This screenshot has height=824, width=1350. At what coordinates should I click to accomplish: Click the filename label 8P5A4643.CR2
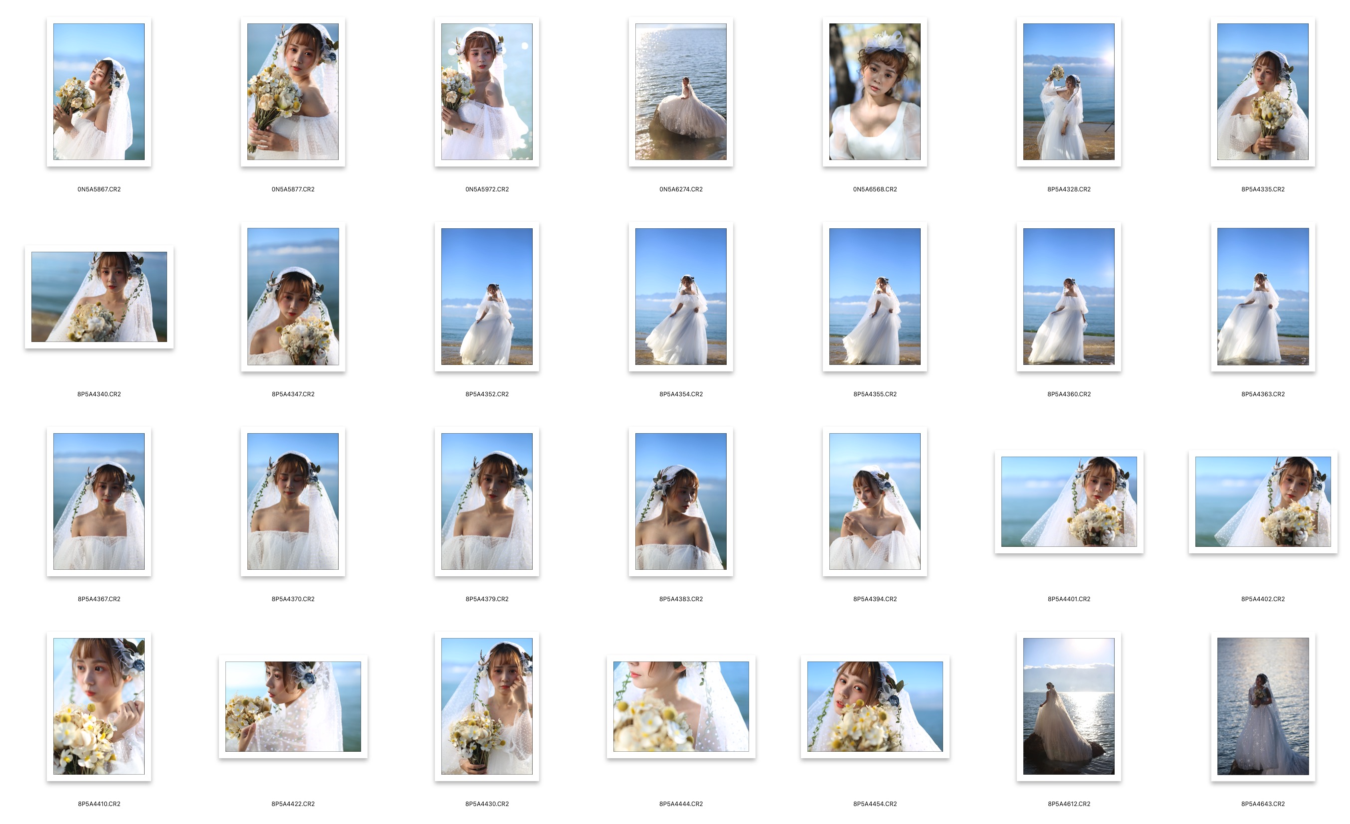(x=1262, y=804)
